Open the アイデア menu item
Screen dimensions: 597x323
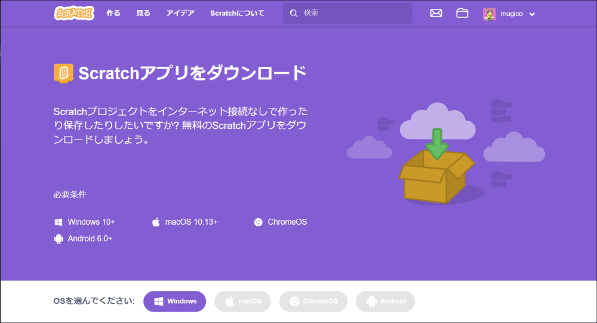[x=180, y=13]
